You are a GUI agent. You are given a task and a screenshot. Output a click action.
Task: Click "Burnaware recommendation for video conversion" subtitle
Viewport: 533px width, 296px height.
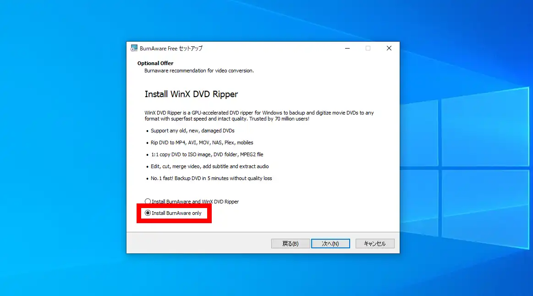(199, 71)
